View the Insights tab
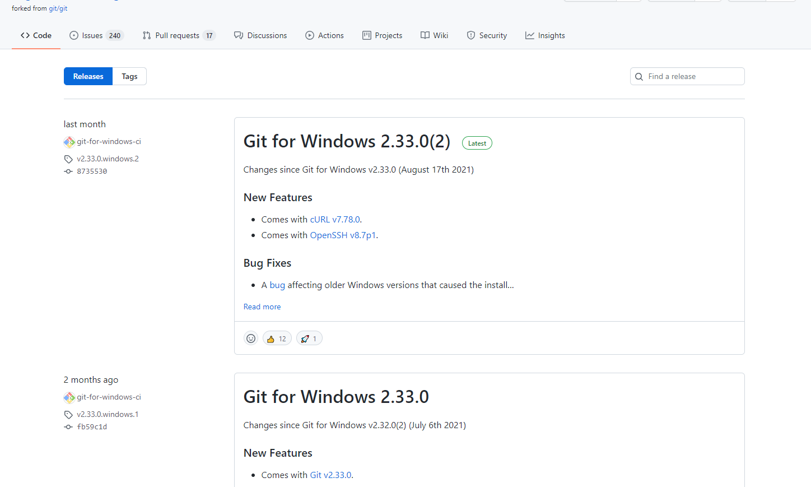This screenshot has height=487, width=811. pos(545,35)
